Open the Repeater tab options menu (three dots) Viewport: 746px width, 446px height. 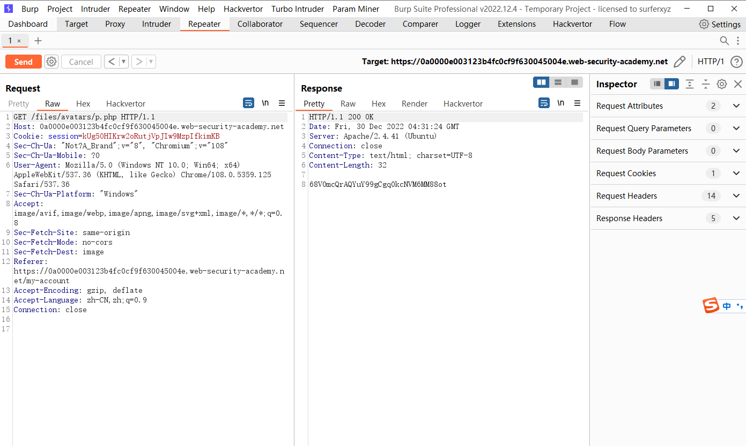pyautogui.click(x=738, y=41)
